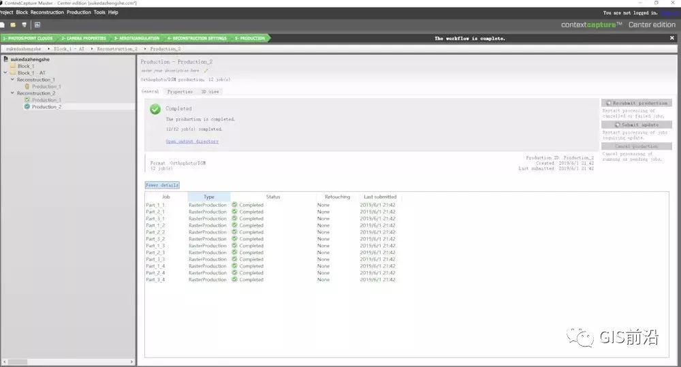Select Production_1 under Reconstruction_1
Viewport: 681px width, 367px height.
tap(46, 86)
